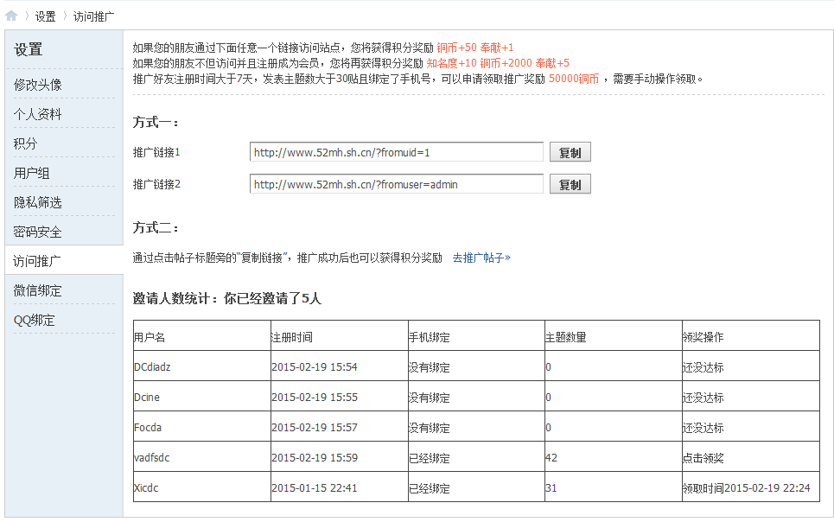
Task: Select the 访问推广 sidebar item
Action: pyautogui.click(x=31, y=260)
